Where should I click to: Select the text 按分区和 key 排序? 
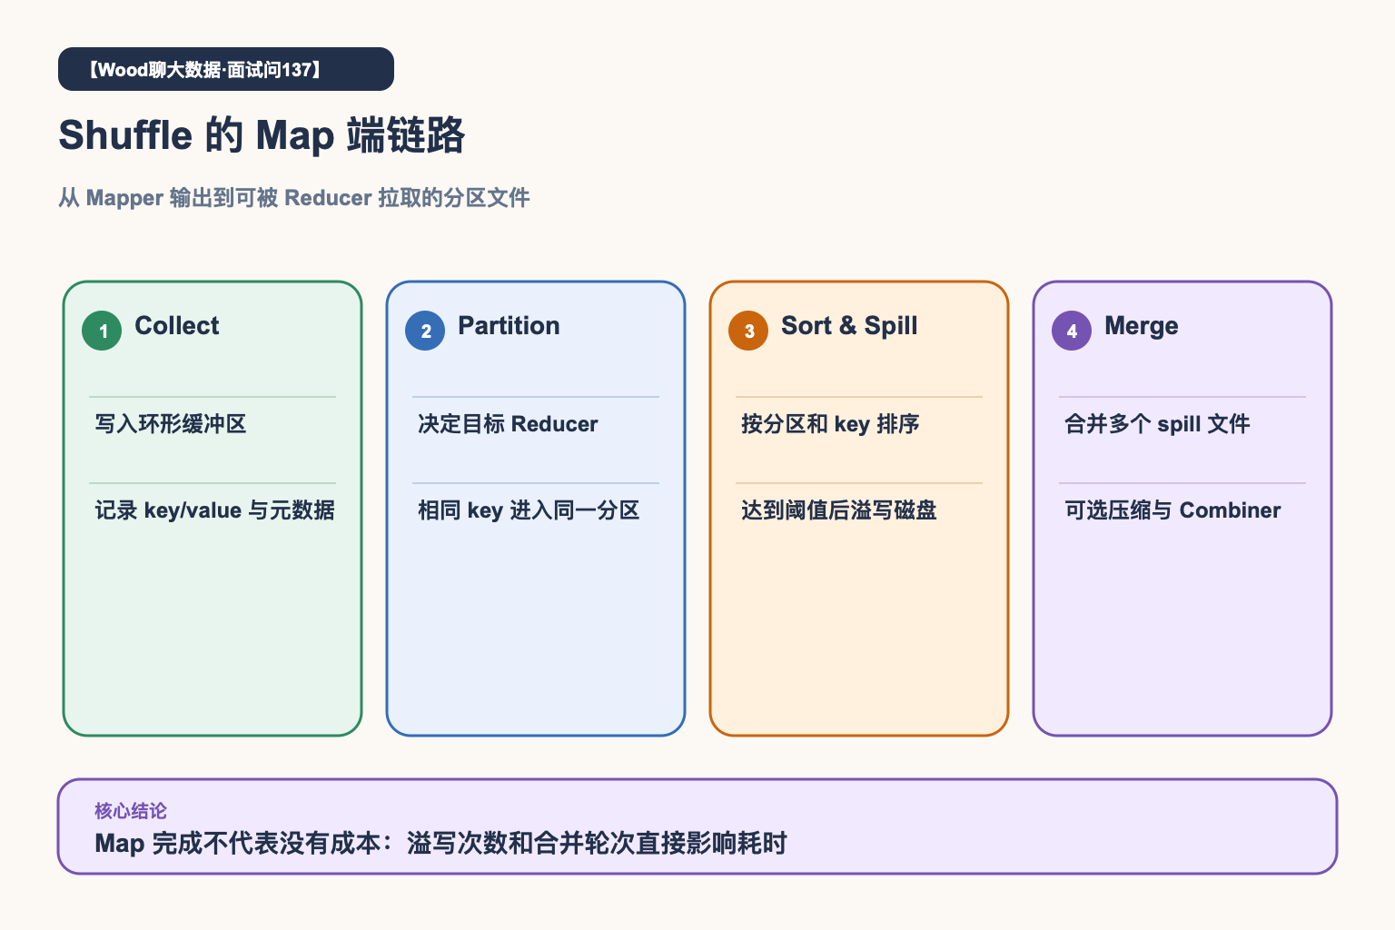pos(830,424)
